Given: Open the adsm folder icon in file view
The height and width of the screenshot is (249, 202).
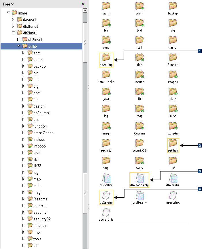Looking at the screenshot, I should tap(139, 6).
